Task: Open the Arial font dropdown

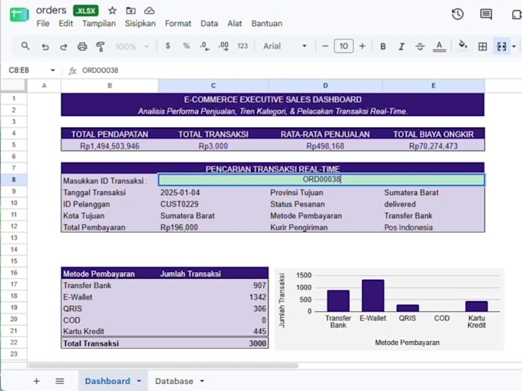Action: point(285,46)
